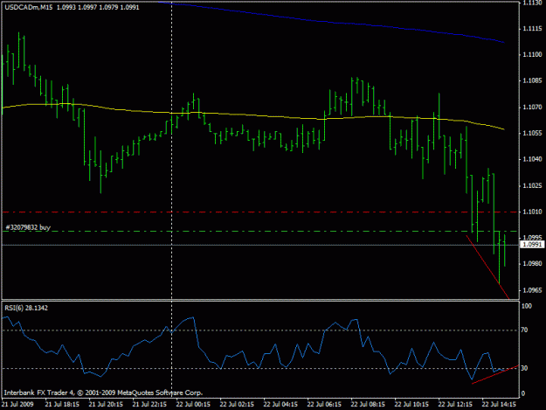Select the red trendline on the RSI panel
Viewport: 546px width, 410px height.
495,374
